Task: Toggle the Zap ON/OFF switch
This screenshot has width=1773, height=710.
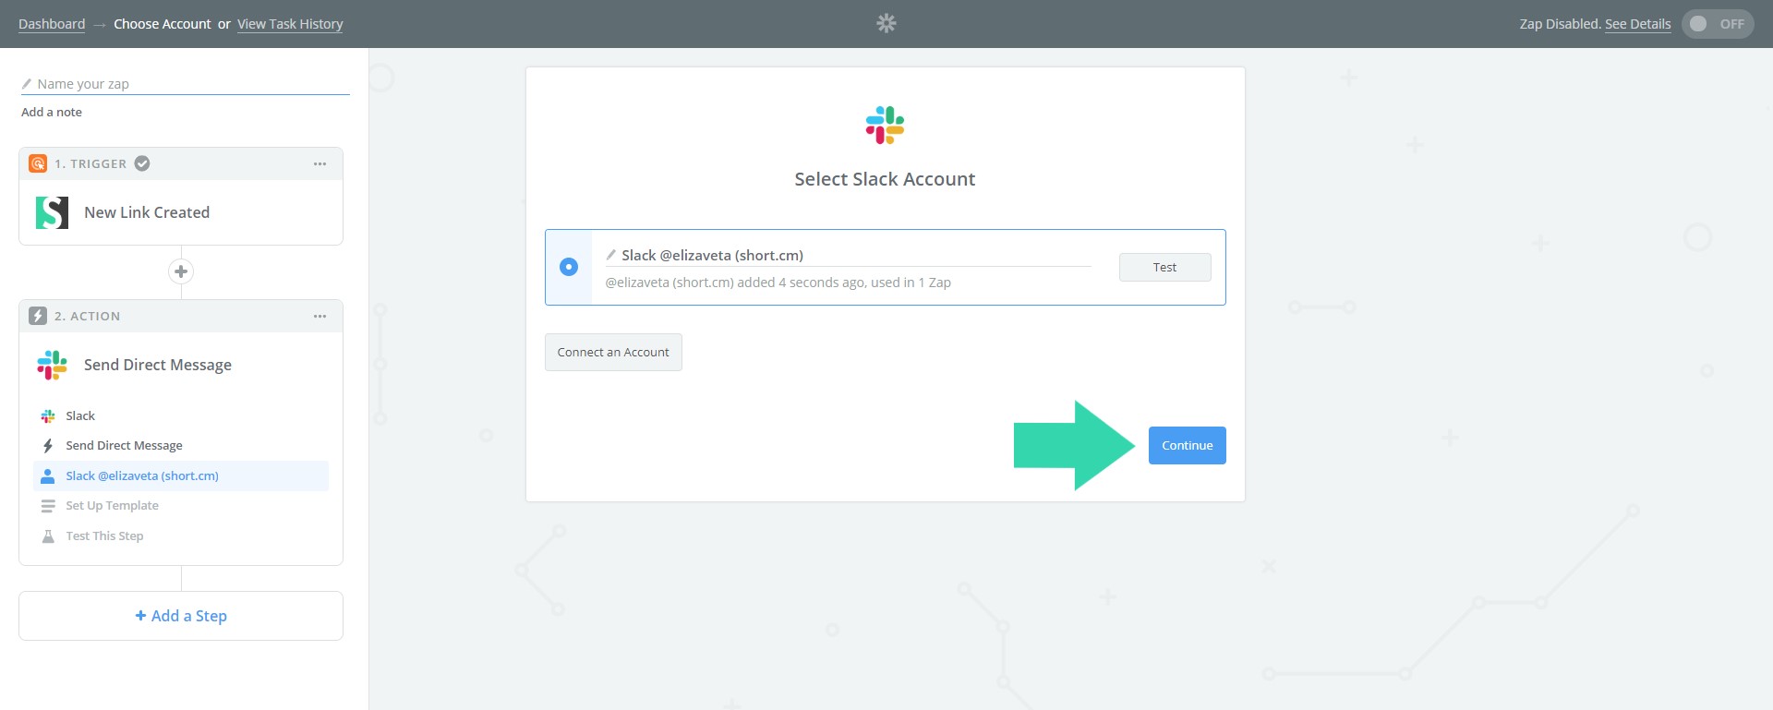Action: (x=1717, y=24)
